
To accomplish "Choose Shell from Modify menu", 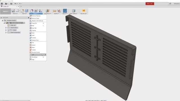I will [x=38, y=33].
